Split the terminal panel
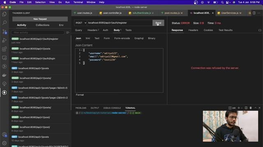 click(x=246, y=108)
